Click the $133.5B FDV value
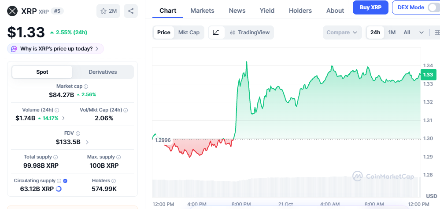Screen dimensions: 440x209 68,142
